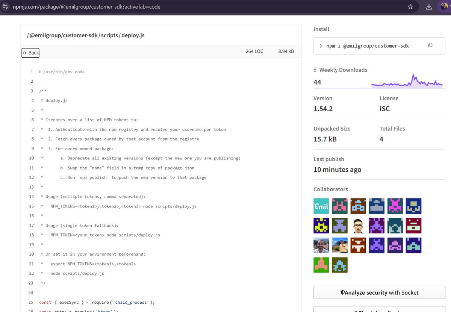The image size is (451, 312).
Task: Open the navy avatar with tan figure
Action: [x=413, y=206]
